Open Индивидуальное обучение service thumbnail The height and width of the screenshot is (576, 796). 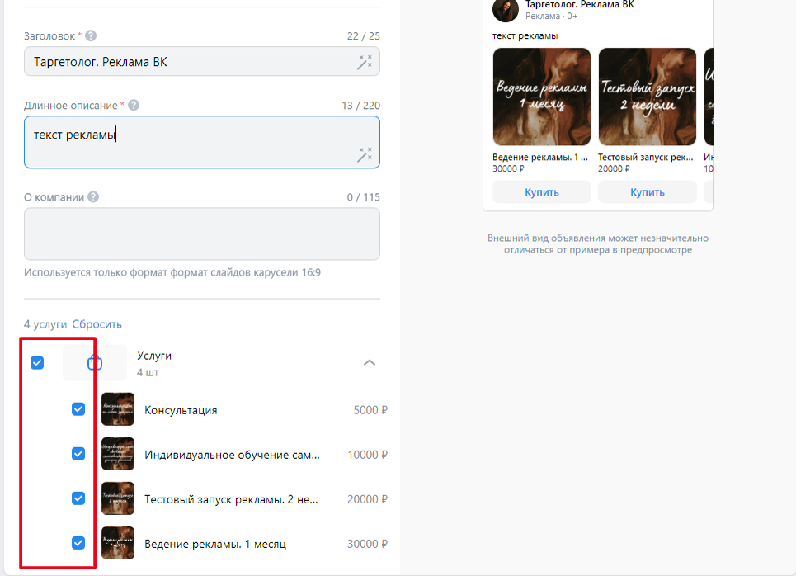pyautogui.click(x=118, y=454)
